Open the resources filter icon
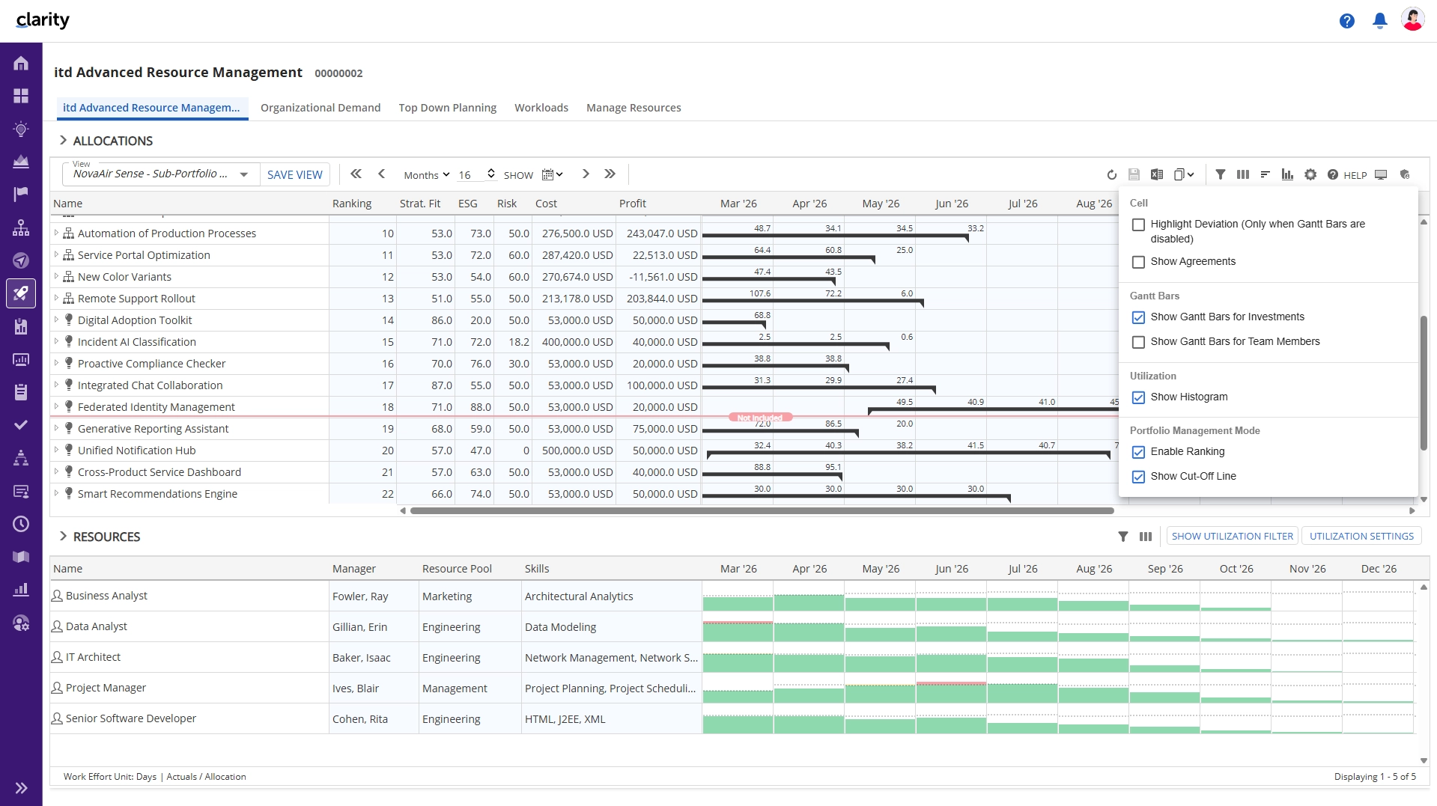 click(1122, 536)
